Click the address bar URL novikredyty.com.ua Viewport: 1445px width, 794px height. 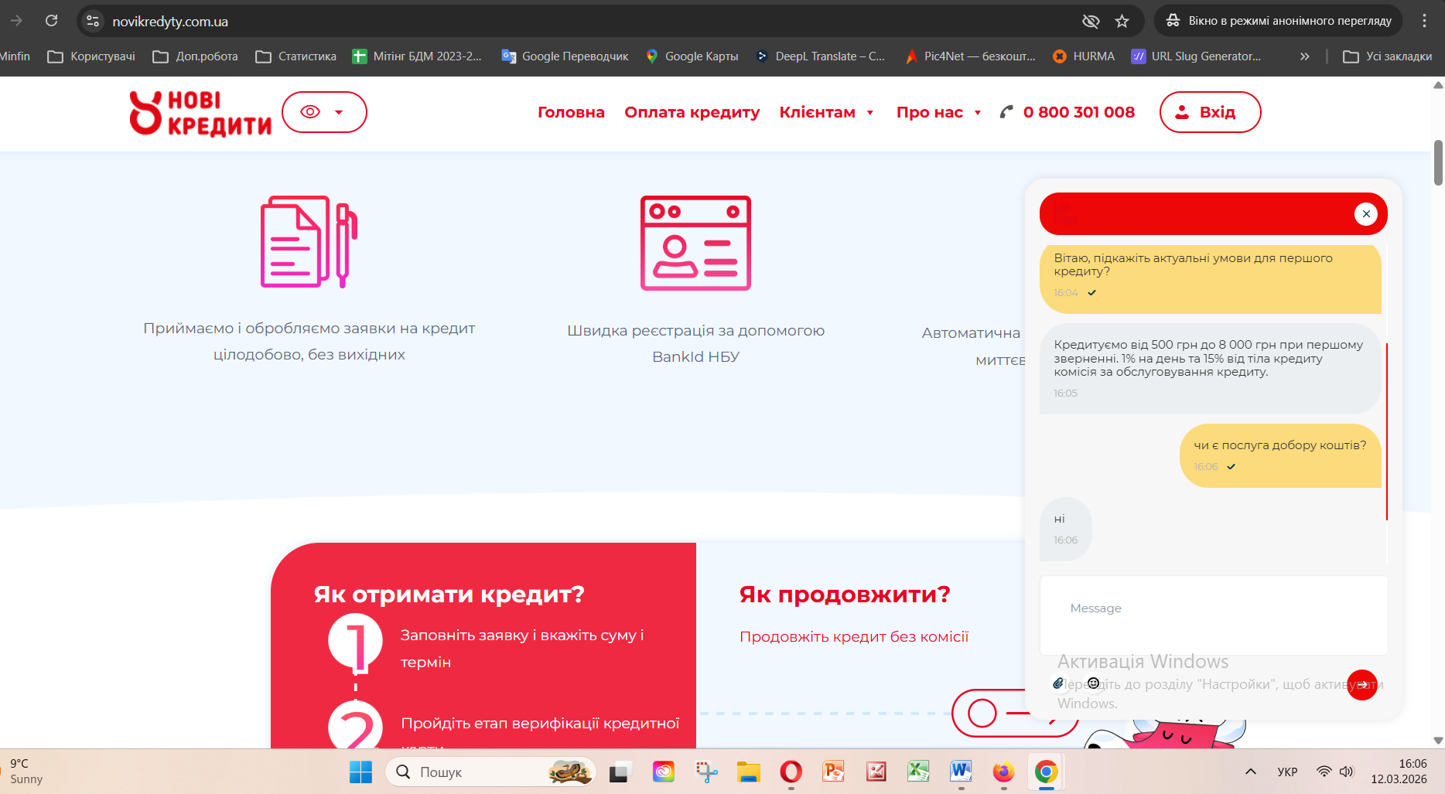tap(170, 22)
